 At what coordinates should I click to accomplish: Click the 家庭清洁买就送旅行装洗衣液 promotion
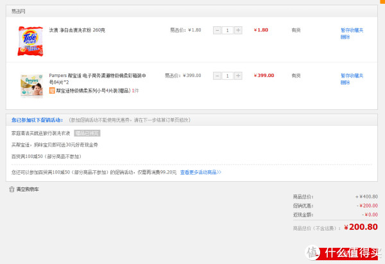pos(41,133)
